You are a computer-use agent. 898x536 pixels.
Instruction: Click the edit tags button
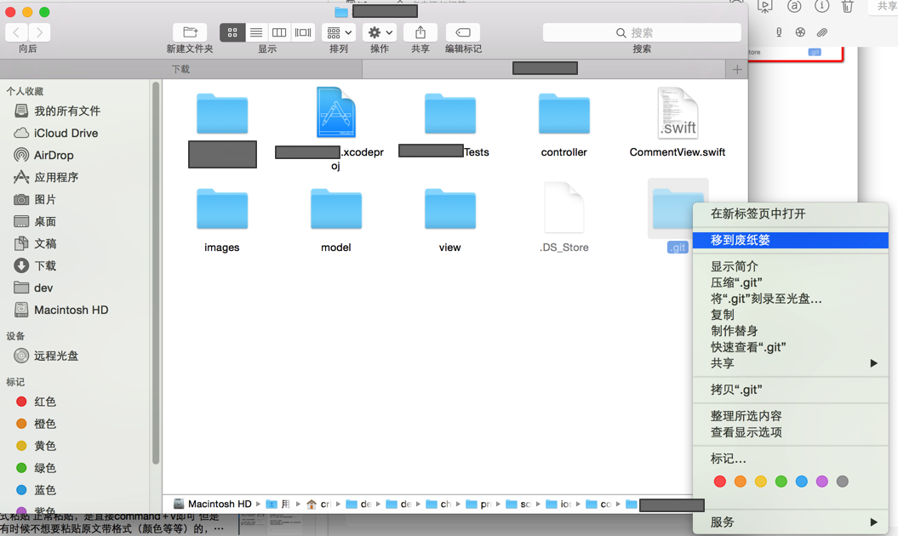coord(463,32)
